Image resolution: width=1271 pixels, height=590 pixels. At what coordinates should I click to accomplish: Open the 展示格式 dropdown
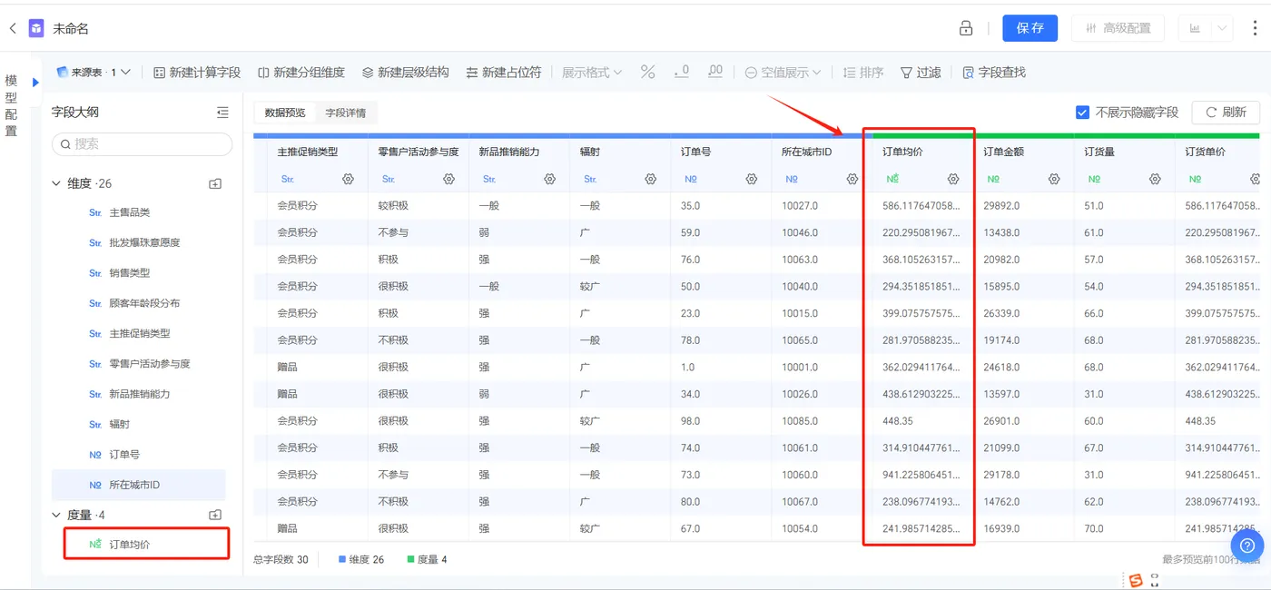pos(592,72)
